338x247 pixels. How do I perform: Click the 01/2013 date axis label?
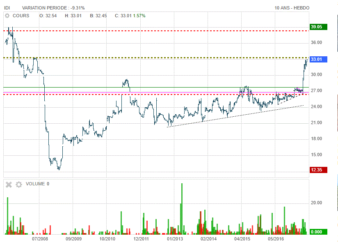click(175, 239)
